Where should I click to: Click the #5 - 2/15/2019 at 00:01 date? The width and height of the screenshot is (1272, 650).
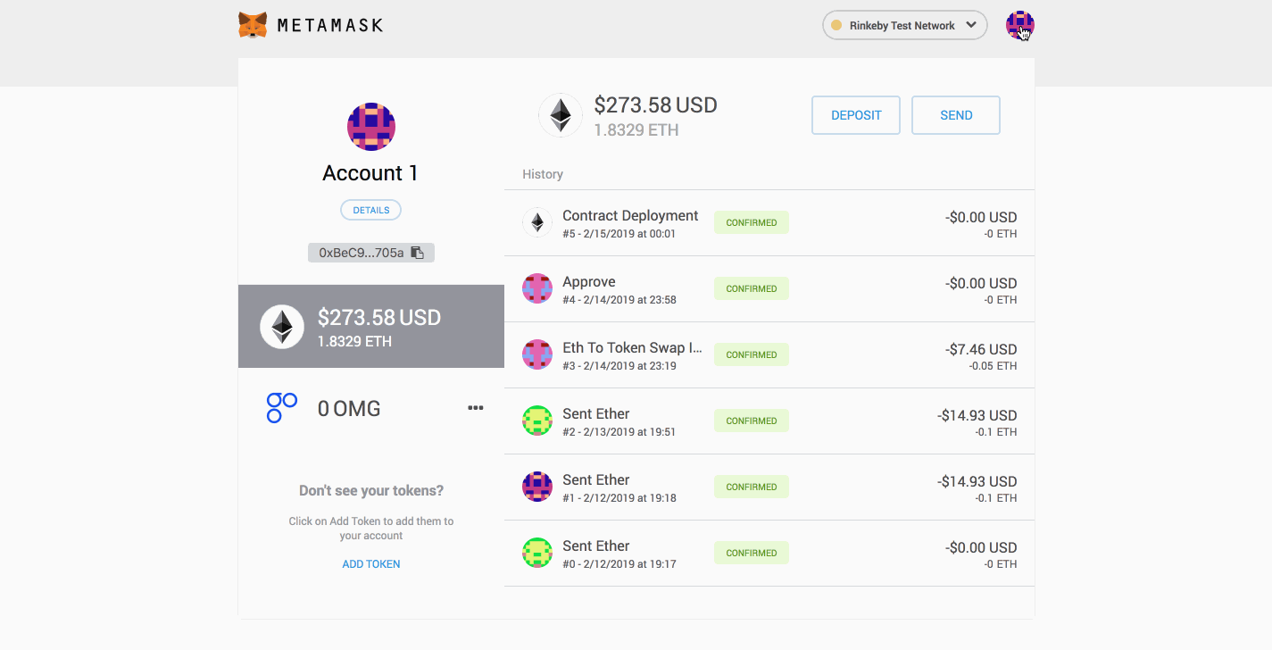click(x=619, y=234)
